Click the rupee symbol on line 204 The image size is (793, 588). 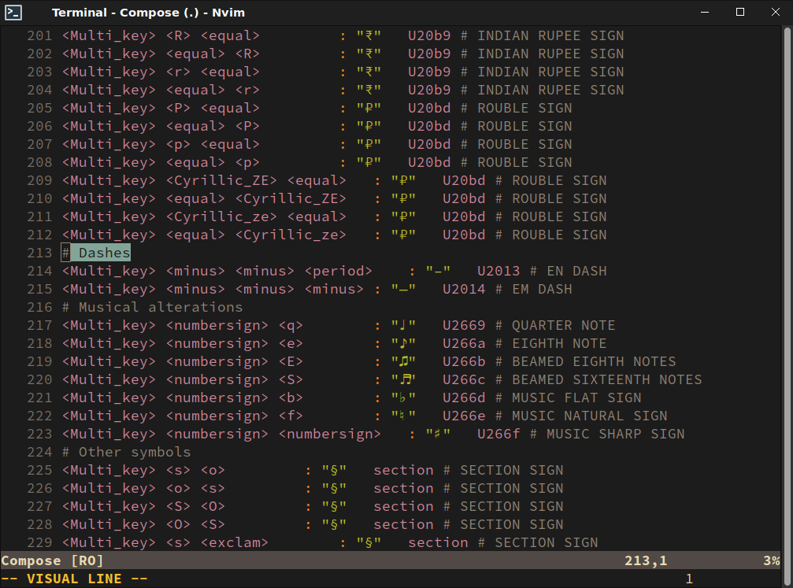point(369,91)
